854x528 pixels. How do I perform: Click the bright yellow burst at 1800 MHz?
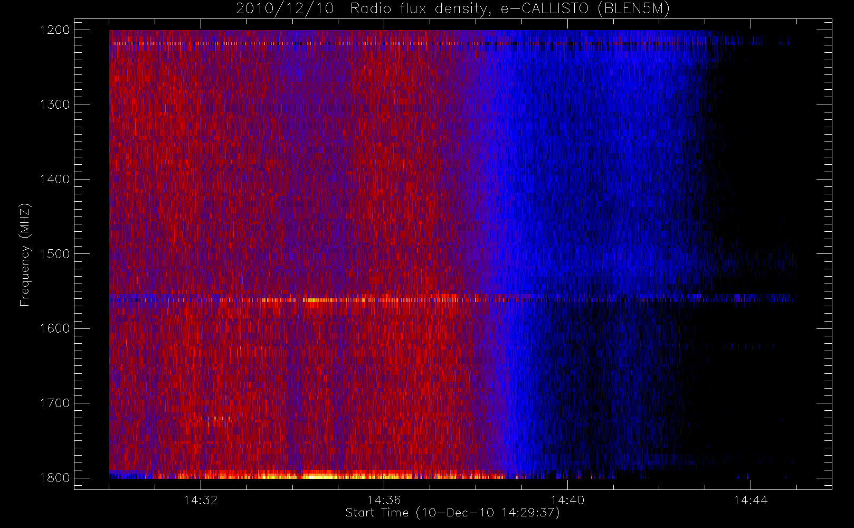(319, 476)
